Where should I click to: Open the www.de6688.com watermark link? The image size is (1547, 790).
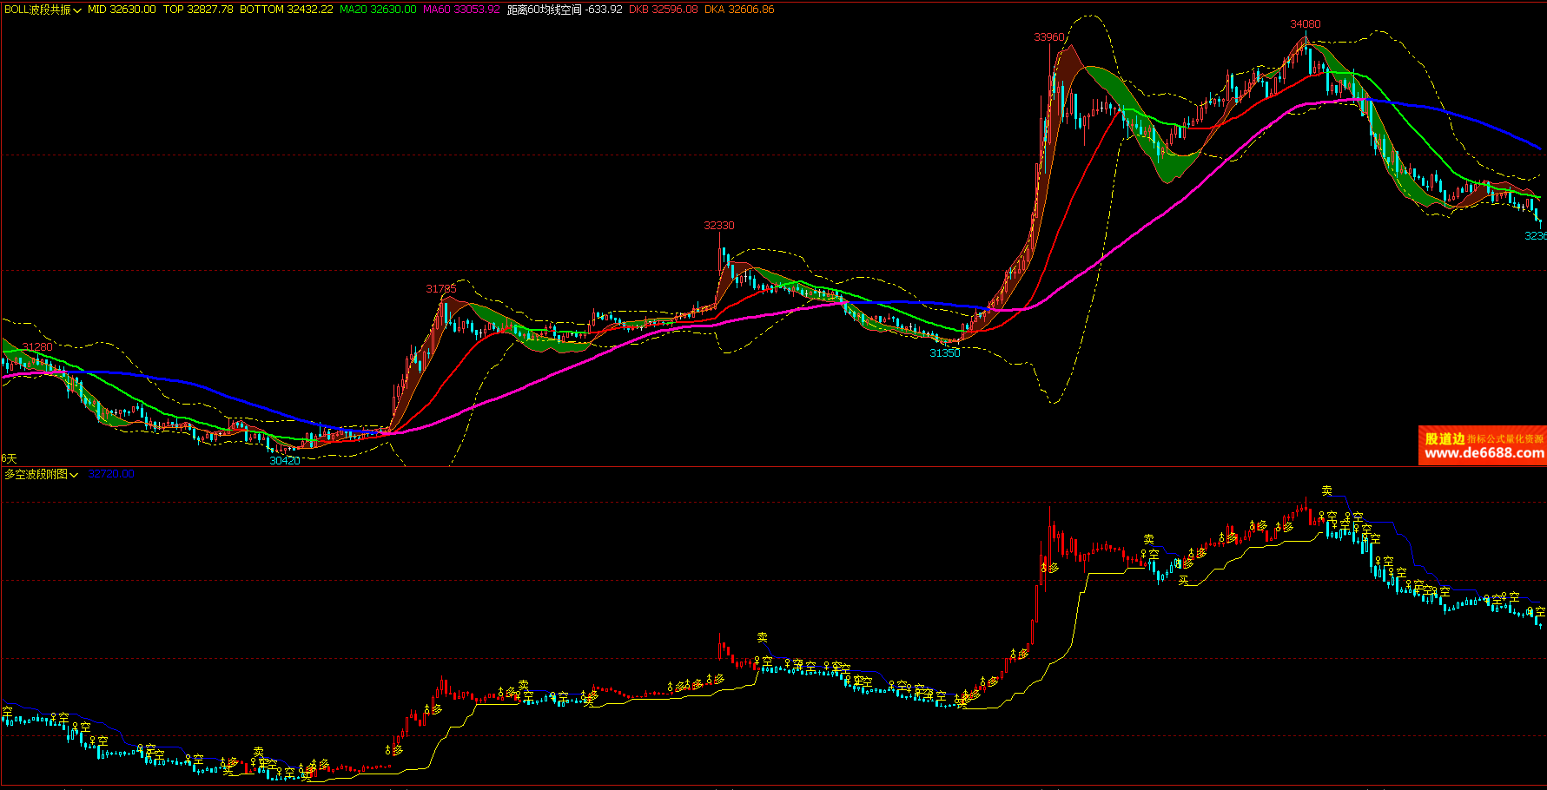1484,452
